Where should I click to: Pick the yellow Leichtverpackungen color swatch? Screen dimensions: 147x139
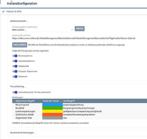53,111
